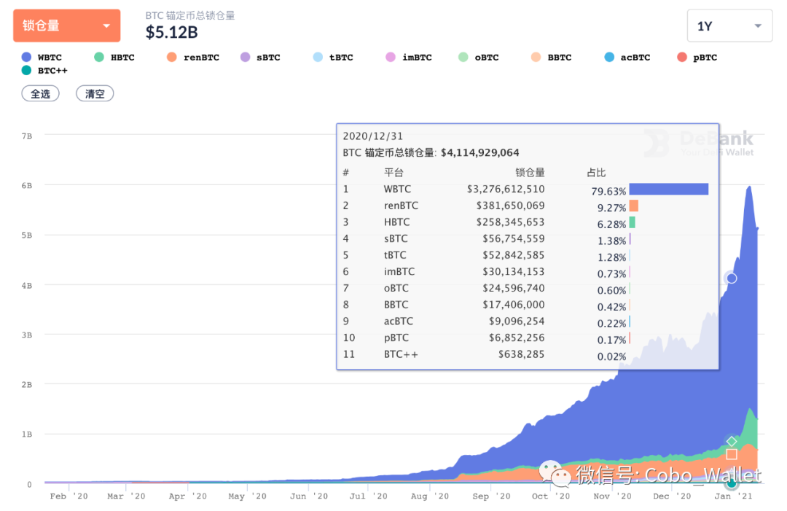The image size is (787, 511).
Task: Click the HBTC green legend icon
Action: click(100, 57)
